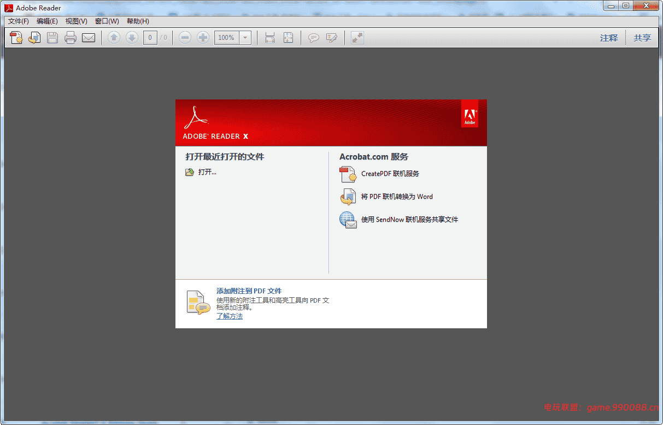The height and width of the screenshot is (425, 663).
Task: Enter full screen reading mode
Action: click(x=356, y=37)
